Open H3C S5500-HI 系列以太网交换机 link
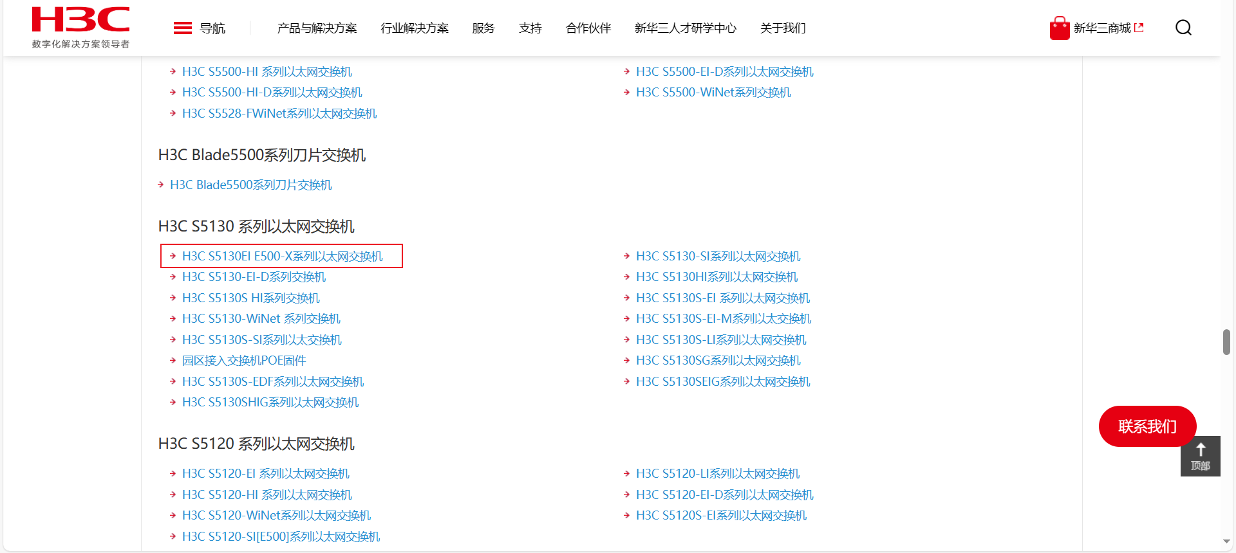 tap(267, 72)
